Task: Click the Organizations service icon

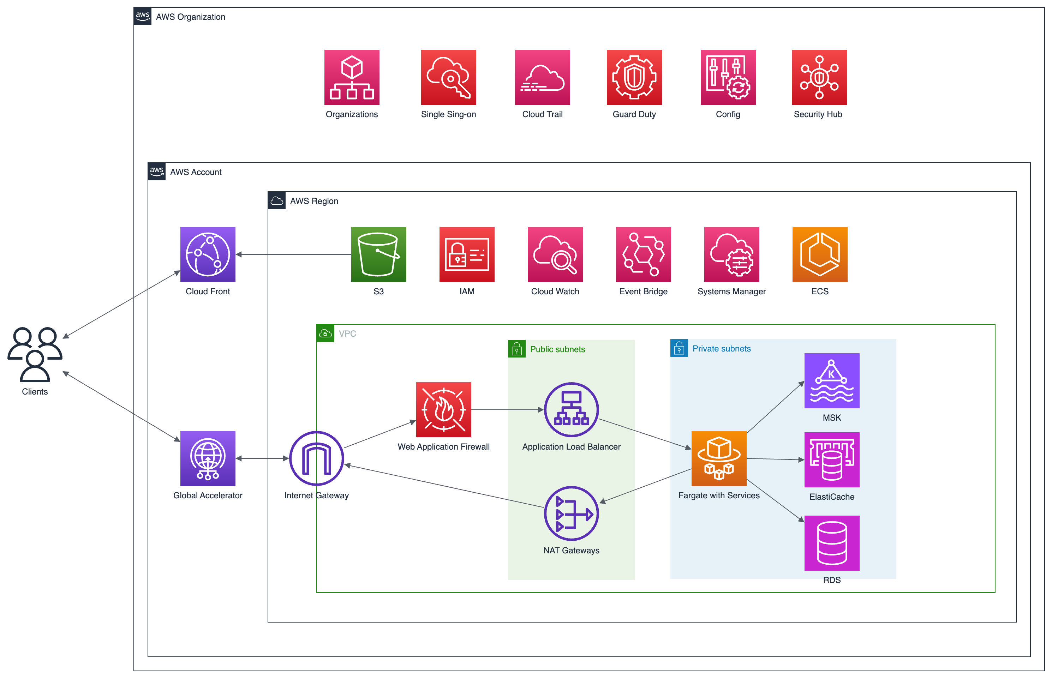Action: (x=351, y=77)
